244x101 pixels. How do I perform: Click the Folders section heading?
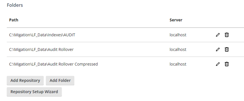click(x=15, y=5)
